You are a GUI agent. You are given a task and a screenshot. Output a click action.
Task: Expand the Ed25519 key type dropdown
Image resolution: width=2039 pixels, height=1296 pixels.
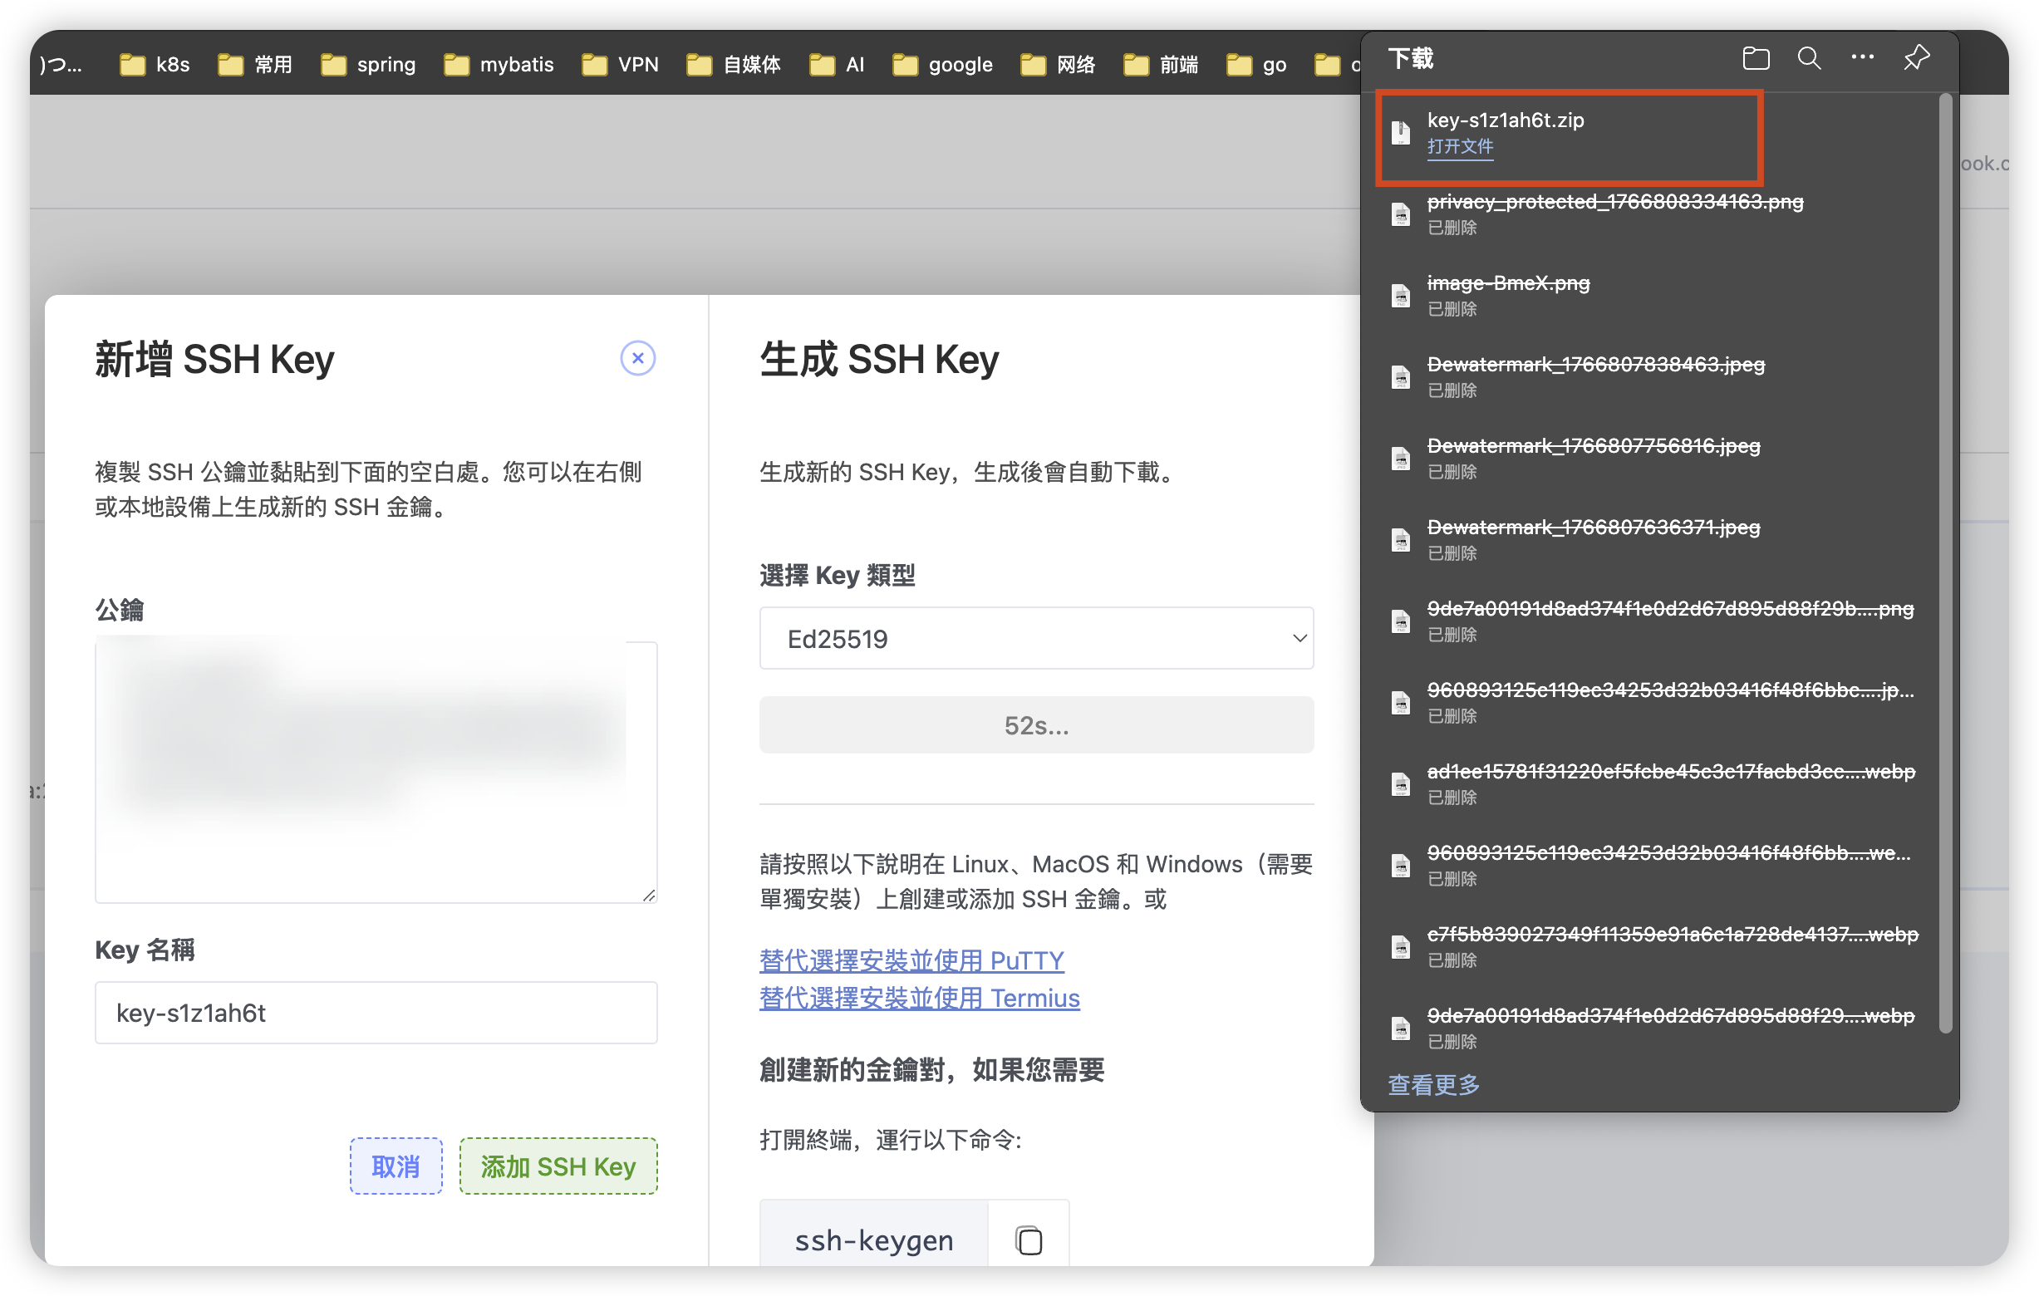[1035, 638]
